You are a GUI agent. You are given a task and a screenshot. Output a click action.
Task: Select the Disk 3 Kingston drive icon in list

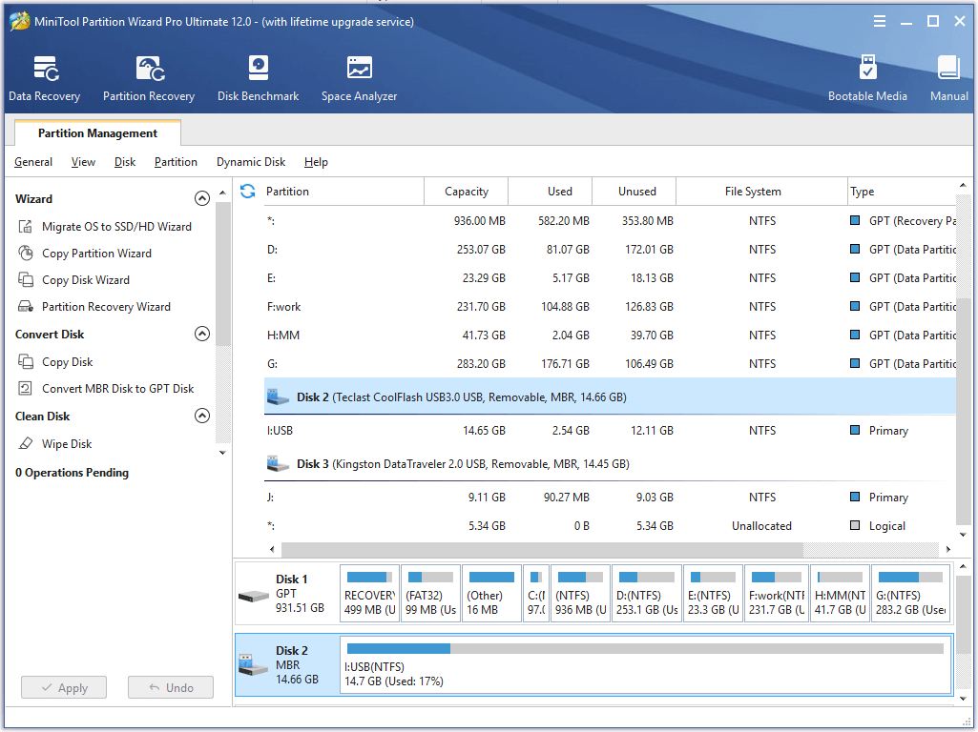pyautogui.click(x=278, y=463)
